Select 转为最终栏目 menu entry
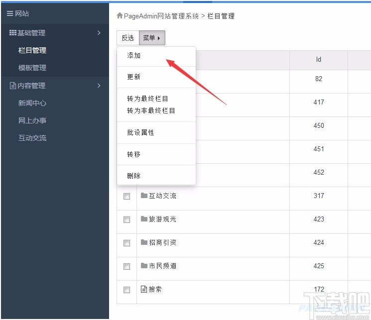371x320 pixels. tap(147, 99)
